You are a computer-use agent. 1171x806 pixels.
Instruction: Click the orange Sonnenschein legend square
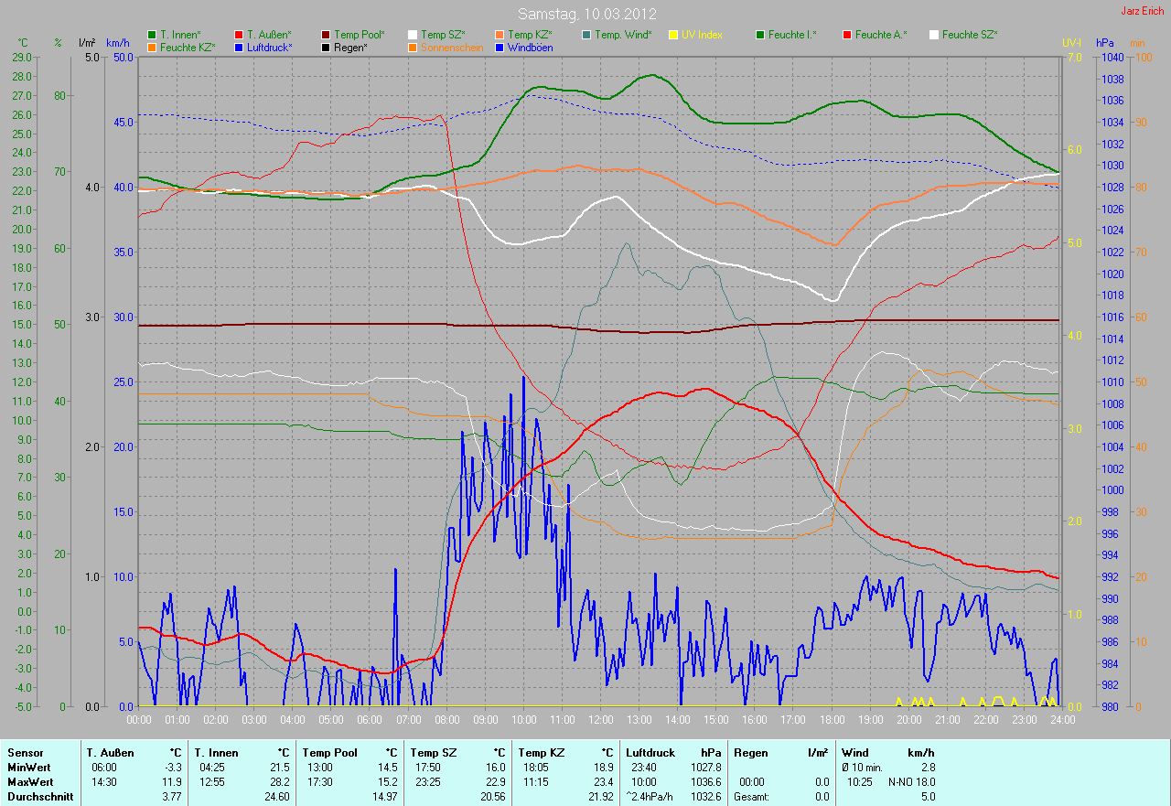pos(413,47)
